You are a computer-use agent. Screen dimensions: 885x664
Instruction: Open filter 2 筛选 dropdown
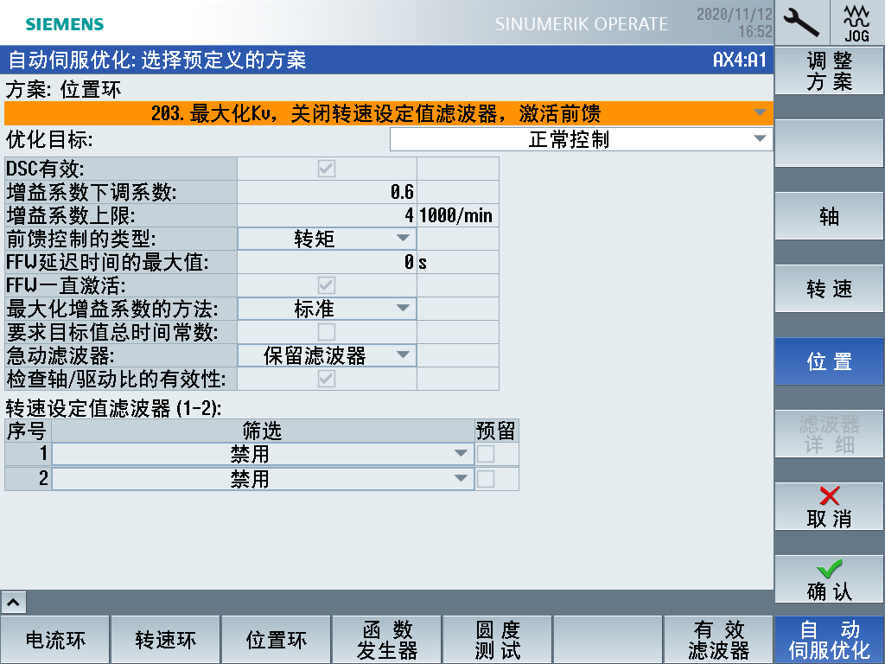click(x=263, y=479)
